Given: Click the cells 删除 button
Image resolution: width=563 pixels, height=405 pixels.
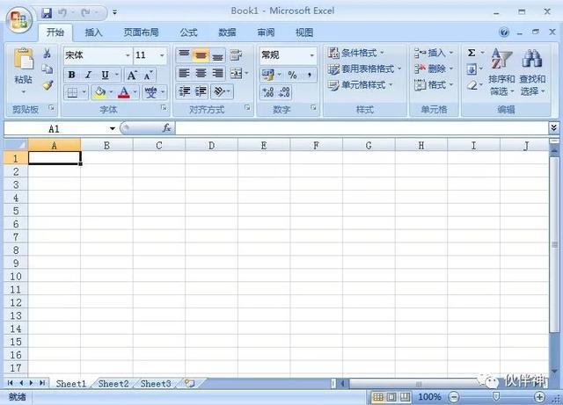Looking at the screenshot, I should pos(433,69).
